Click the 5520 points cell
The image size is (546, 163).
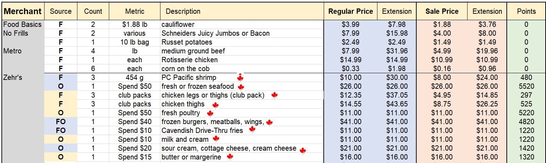pyautogui.click(x=526, y=86)
